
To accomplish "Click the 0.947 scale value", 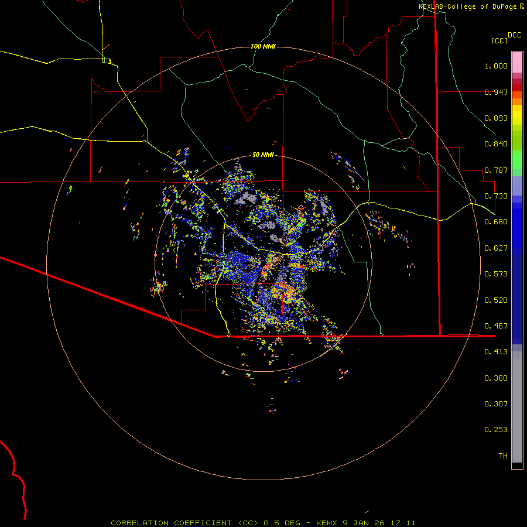I will click(496, 92).
